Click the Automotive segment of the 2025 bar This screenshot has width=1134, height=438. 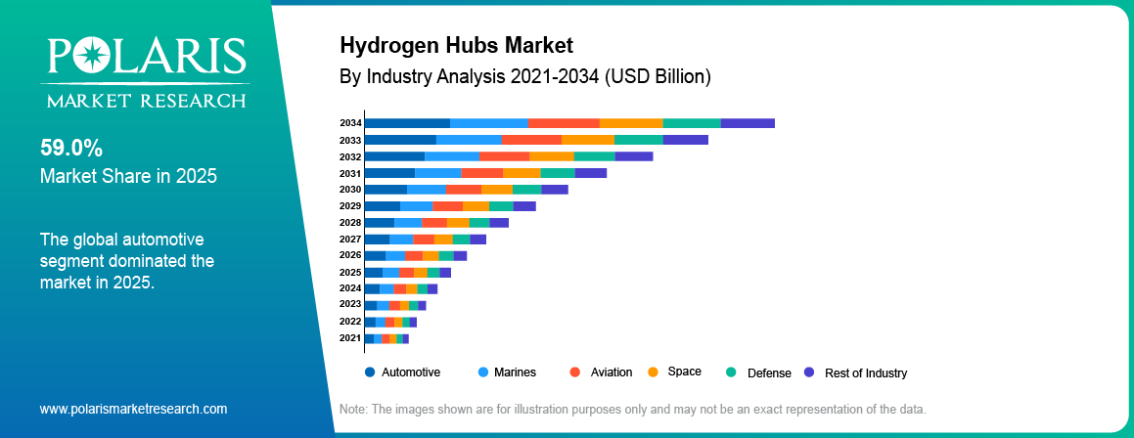click(x=374, y=273)
